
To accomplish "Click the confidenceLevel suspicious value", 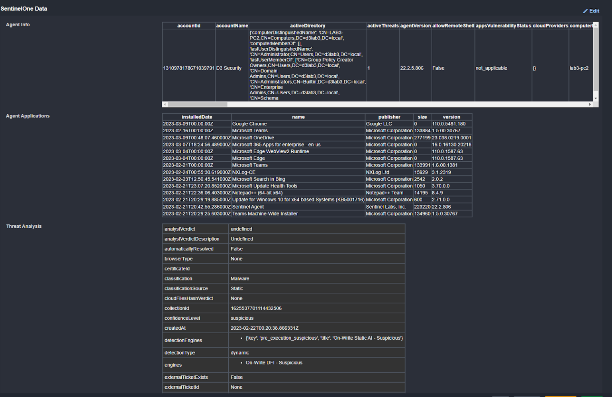I will [x=242, y=318].
